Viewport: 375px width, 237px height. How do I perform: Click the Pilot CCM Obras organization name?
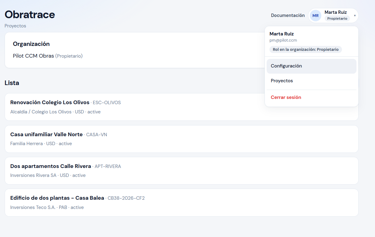tap(33, 56)
